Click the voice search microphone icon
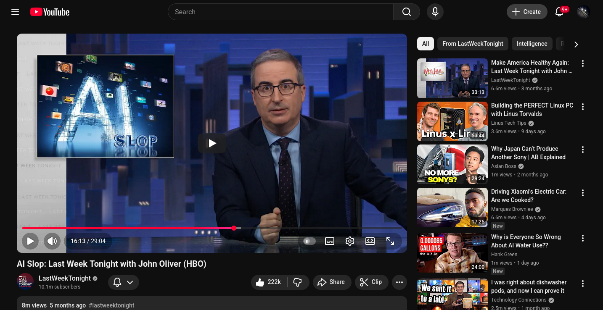603x310 pixels. [435, 12]
